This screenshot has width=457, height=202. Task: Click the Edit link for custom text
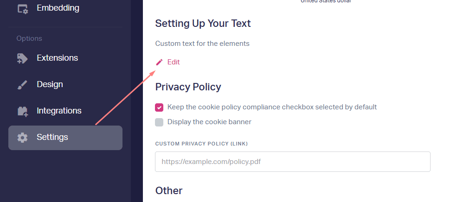174,62
